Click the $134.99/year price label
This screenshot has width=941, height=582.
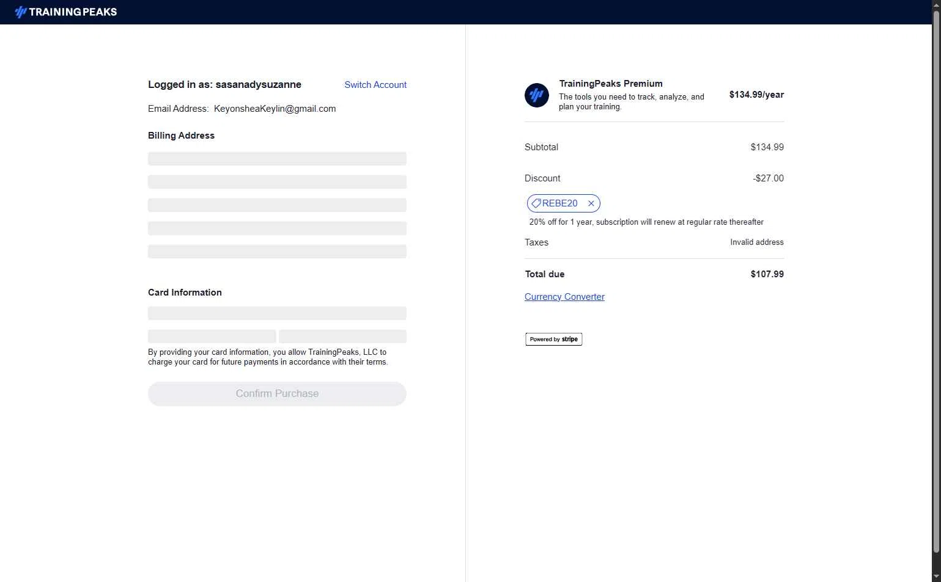[756, 95]
